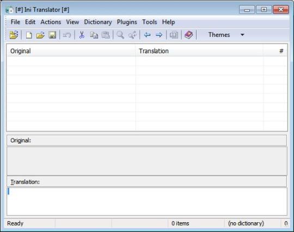
Task: Click the Find Next magnifier icon
Action: [x=132, y=35]
